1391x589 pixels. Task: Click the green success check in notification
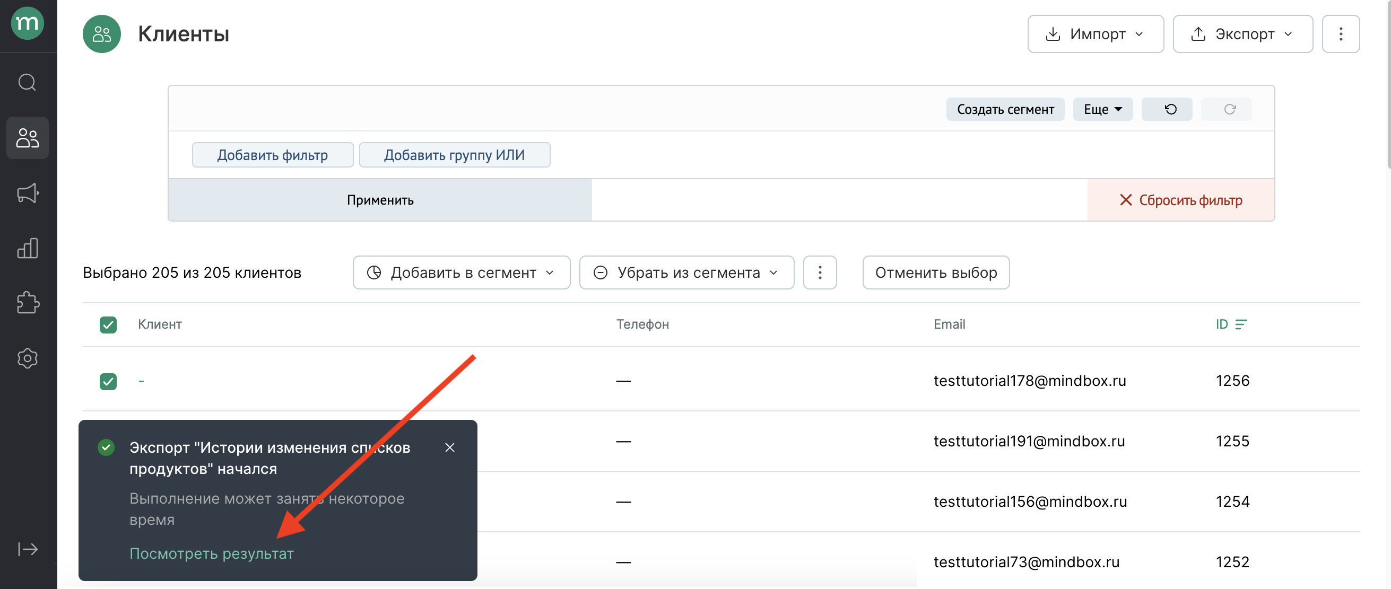[106, 447]
